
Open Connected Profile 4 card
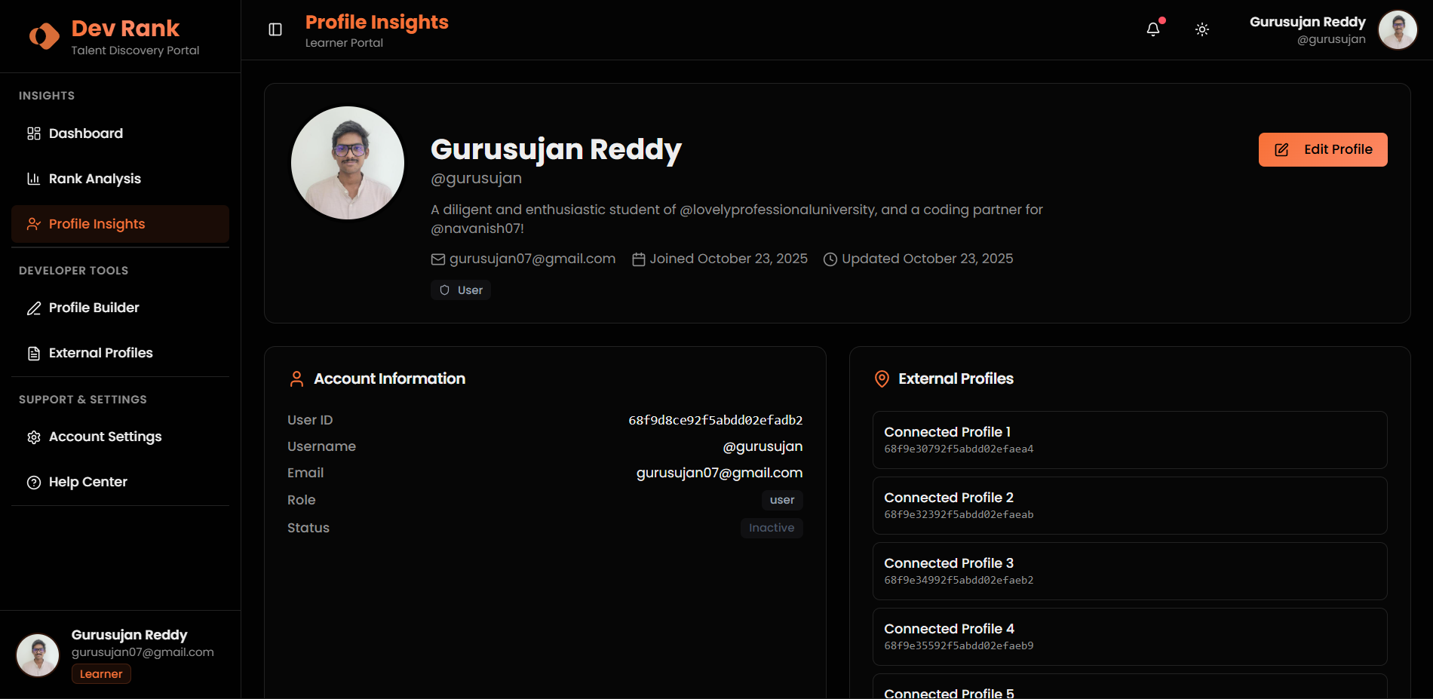(1130, 636)
